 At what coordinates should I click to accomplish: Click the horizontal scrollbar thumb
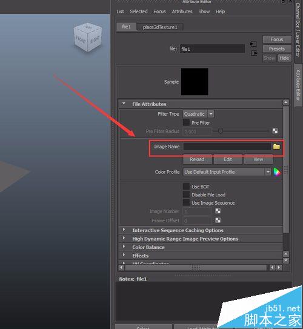[196, 268]
